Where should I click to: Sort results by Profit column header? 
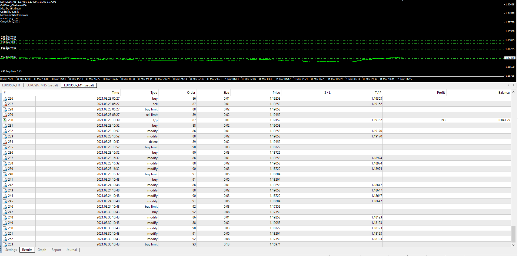(441, 93)
